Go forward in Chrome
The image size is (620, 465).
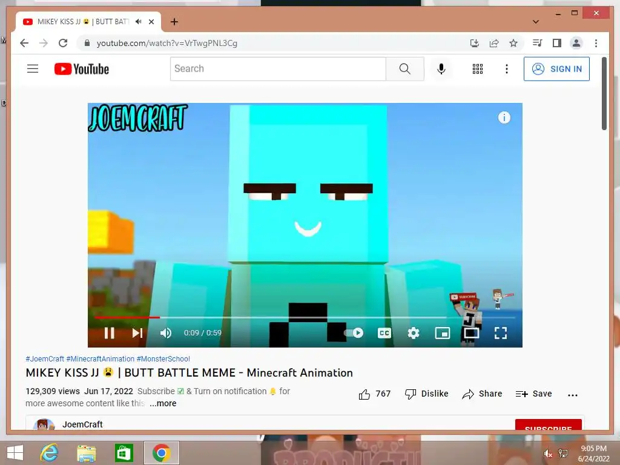pos(44,43)
